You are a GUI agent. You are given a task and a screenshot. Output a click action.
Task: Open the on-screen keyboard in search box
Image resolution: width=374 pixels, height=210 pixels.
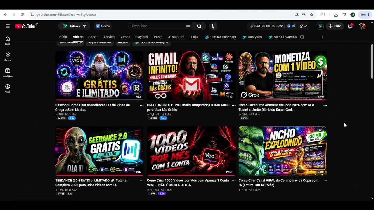(188, 26)
